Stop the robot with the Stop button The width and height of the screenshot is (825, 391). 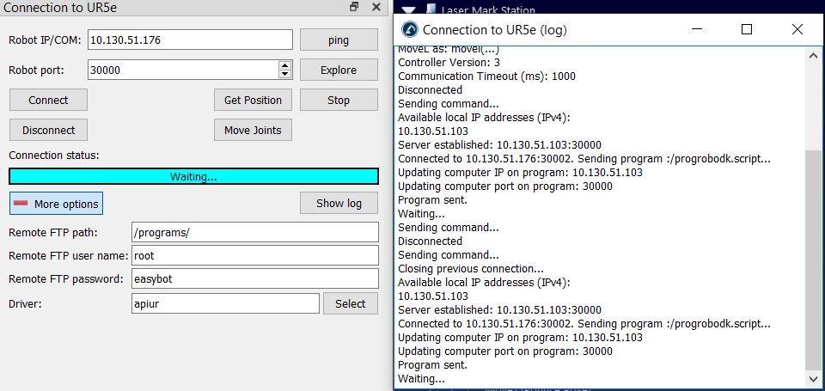pyautogui.click(x=339, y=100)
